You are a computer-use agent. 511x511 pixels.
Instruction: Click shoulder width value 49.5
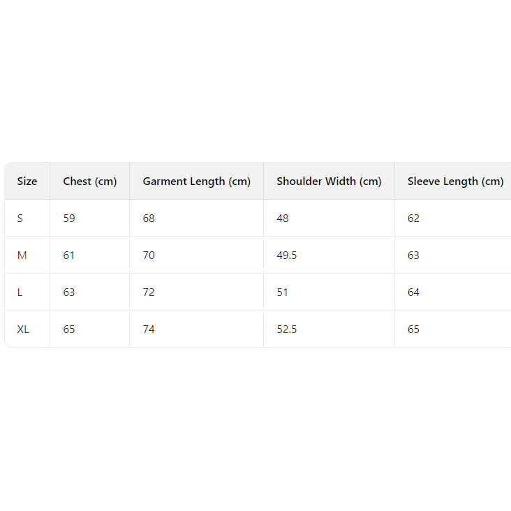[x=287, y=256]
